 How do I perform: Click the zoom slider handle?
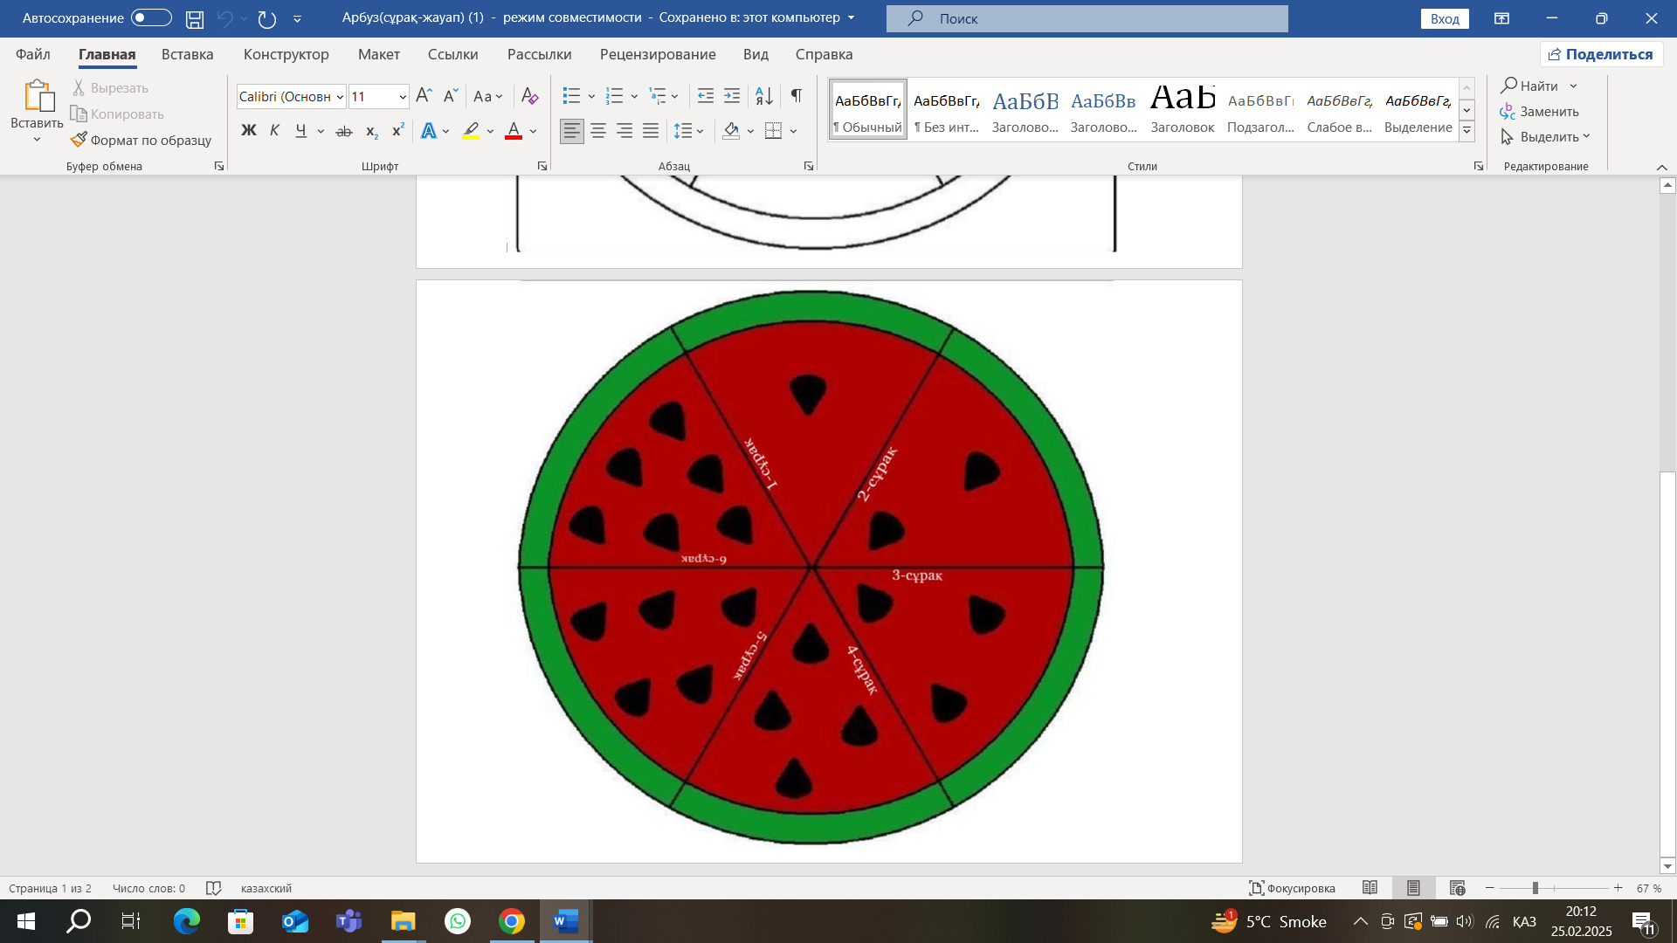point(1535,888)
